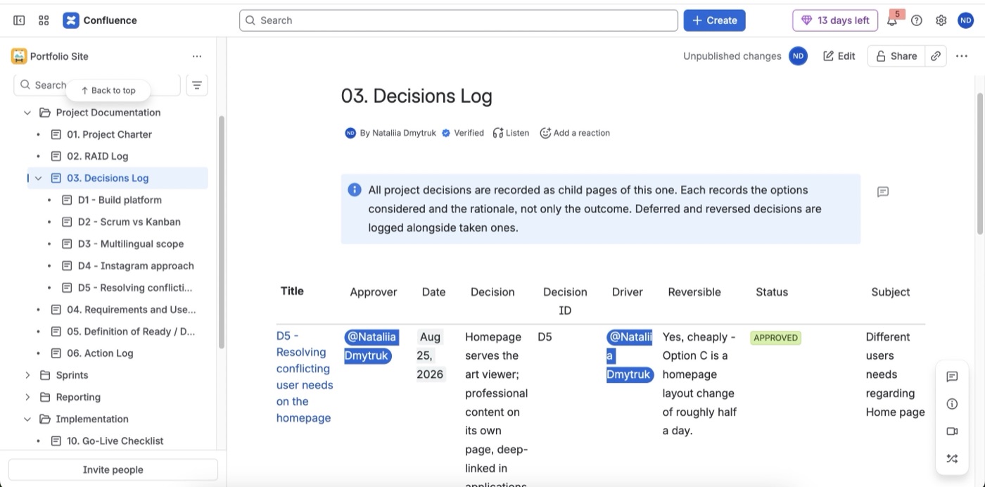Open D1 - Build platform page
The width and height of the screenshot is (985, 487).
[120, 200]
